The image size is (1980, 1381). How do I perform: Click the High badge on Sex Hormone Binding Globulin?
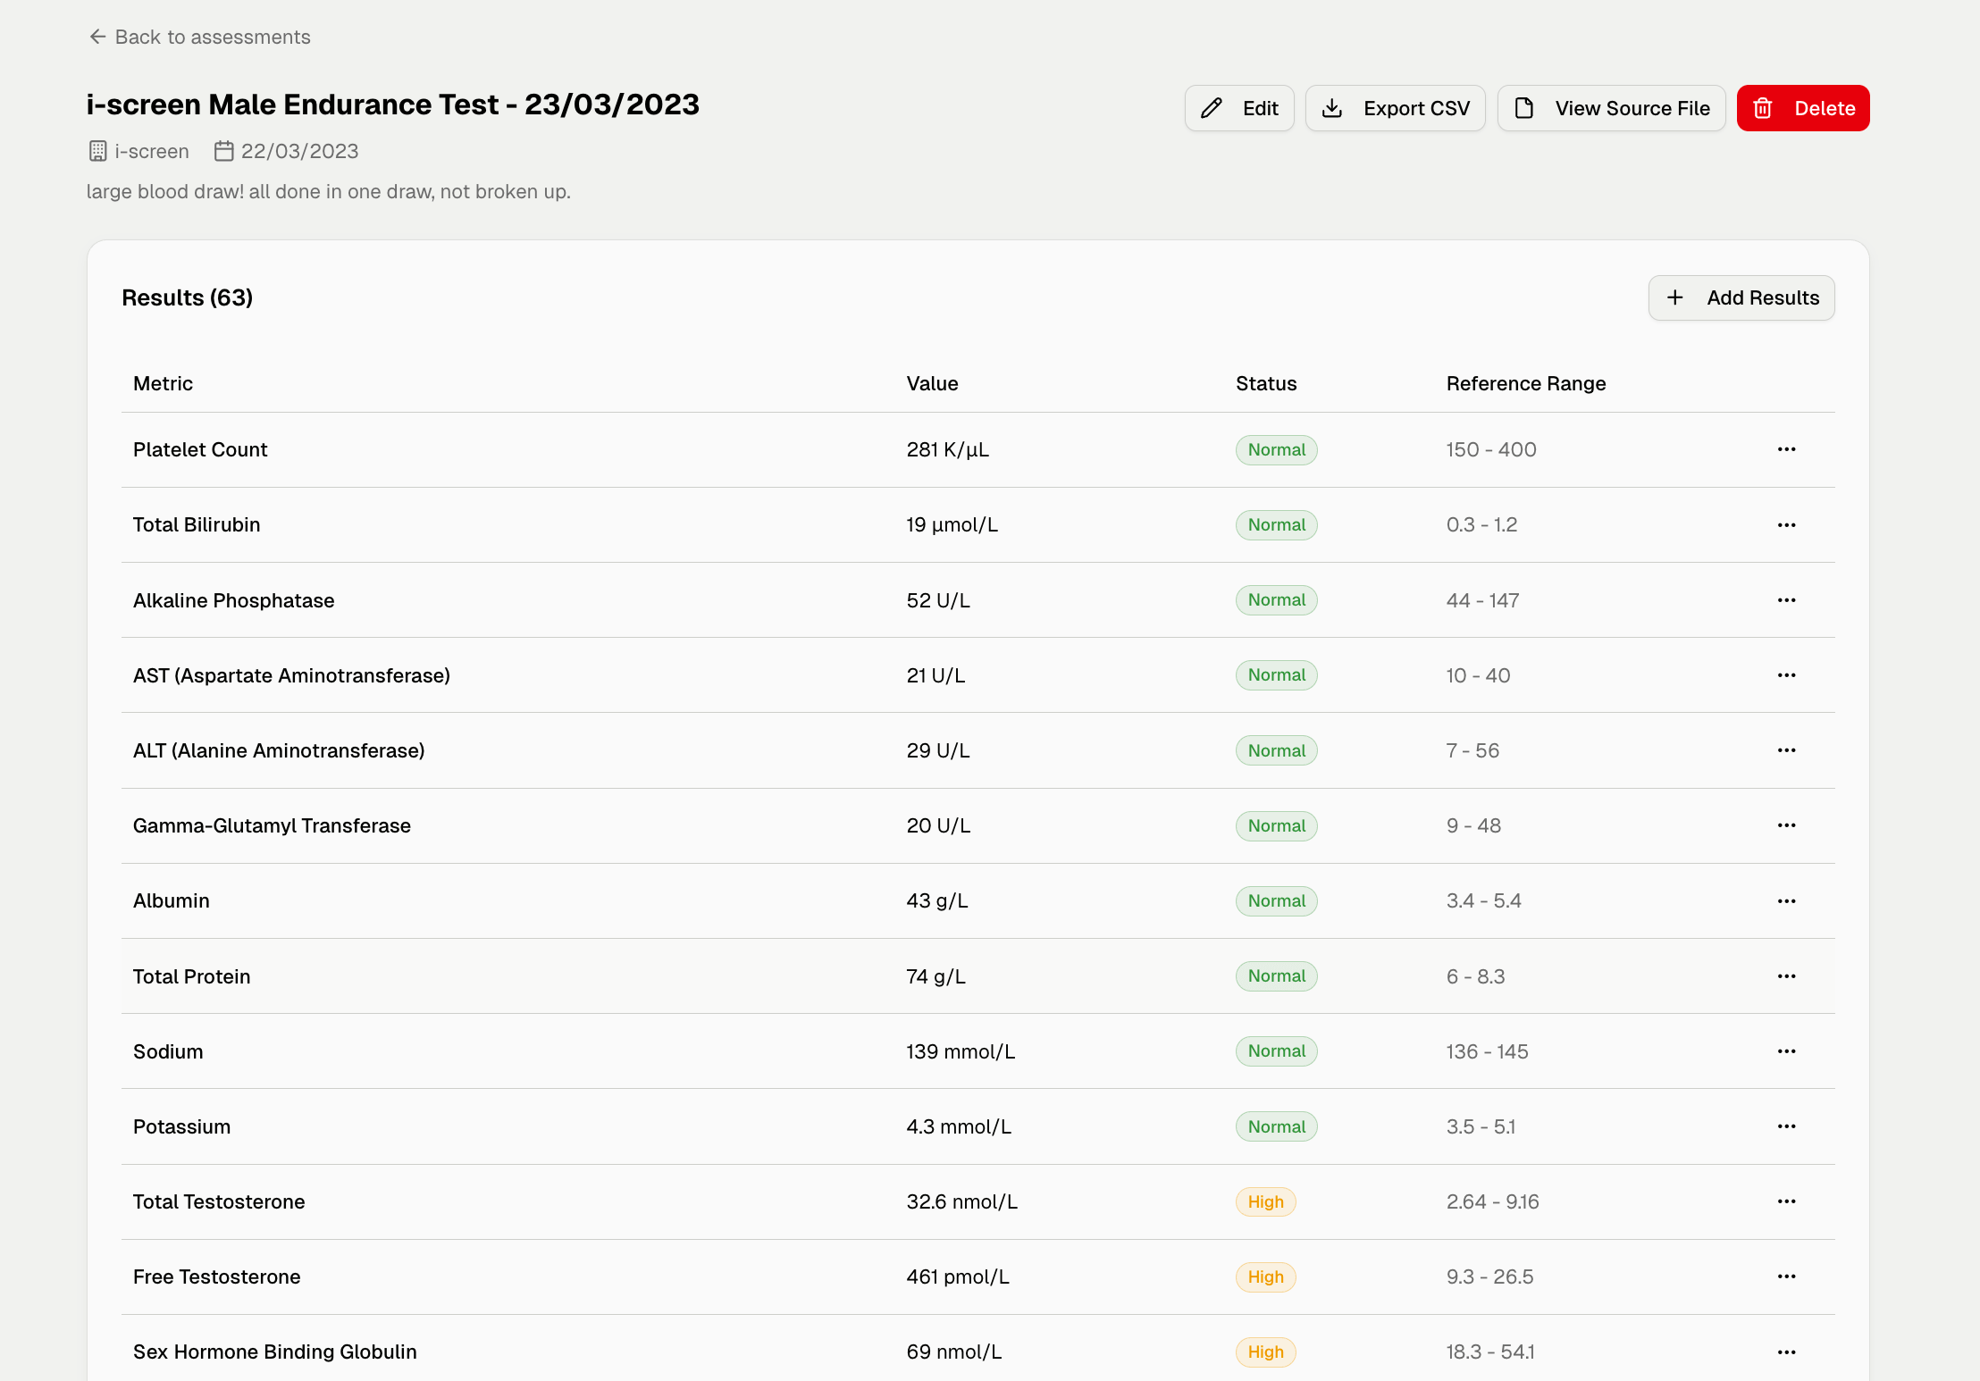[x=1265, y=1352]
